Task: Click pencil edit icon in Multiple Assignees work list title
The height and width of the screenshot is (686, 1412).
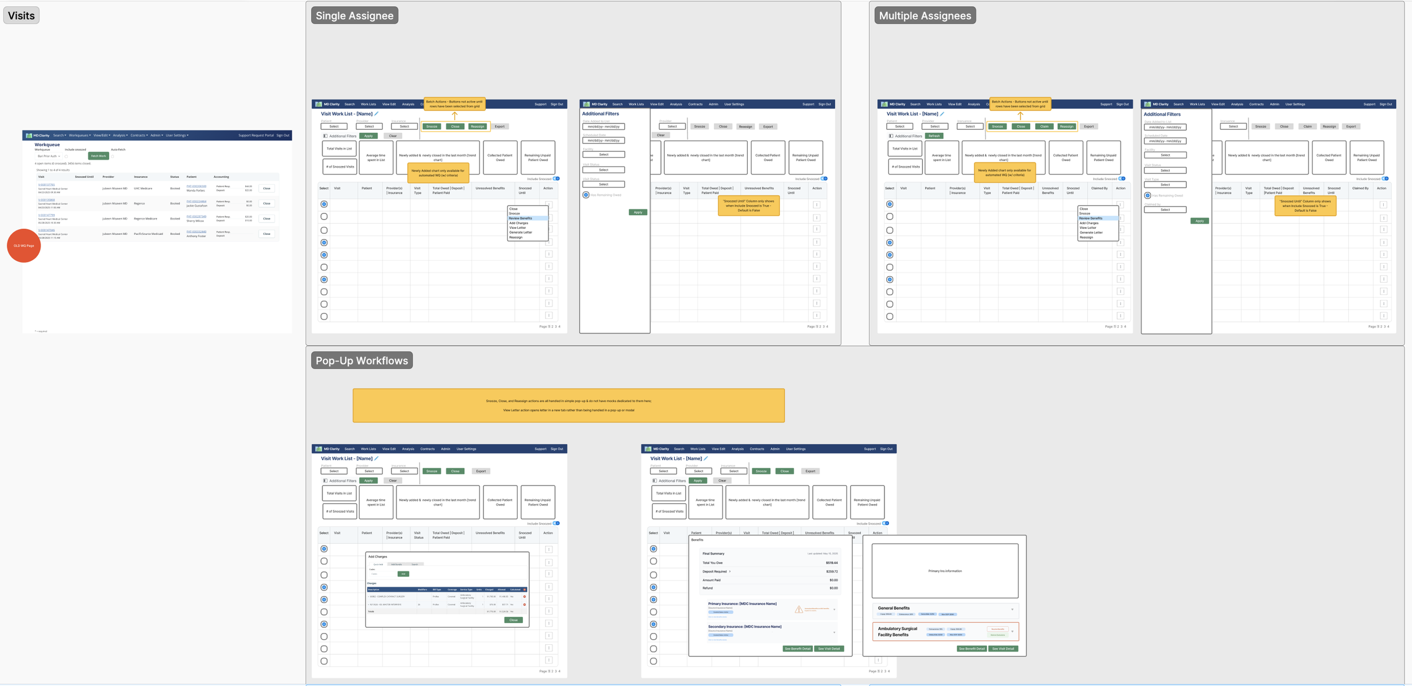Action: [942, 113]
